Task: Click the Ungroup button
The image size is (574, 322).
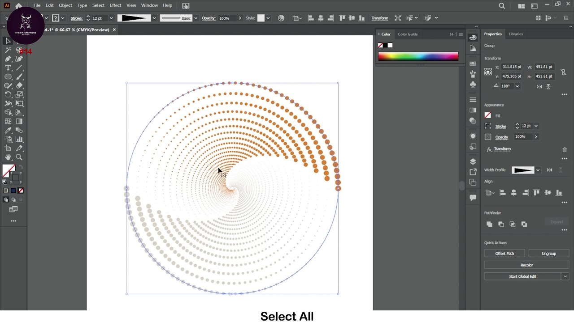Action: coord(548,253)
